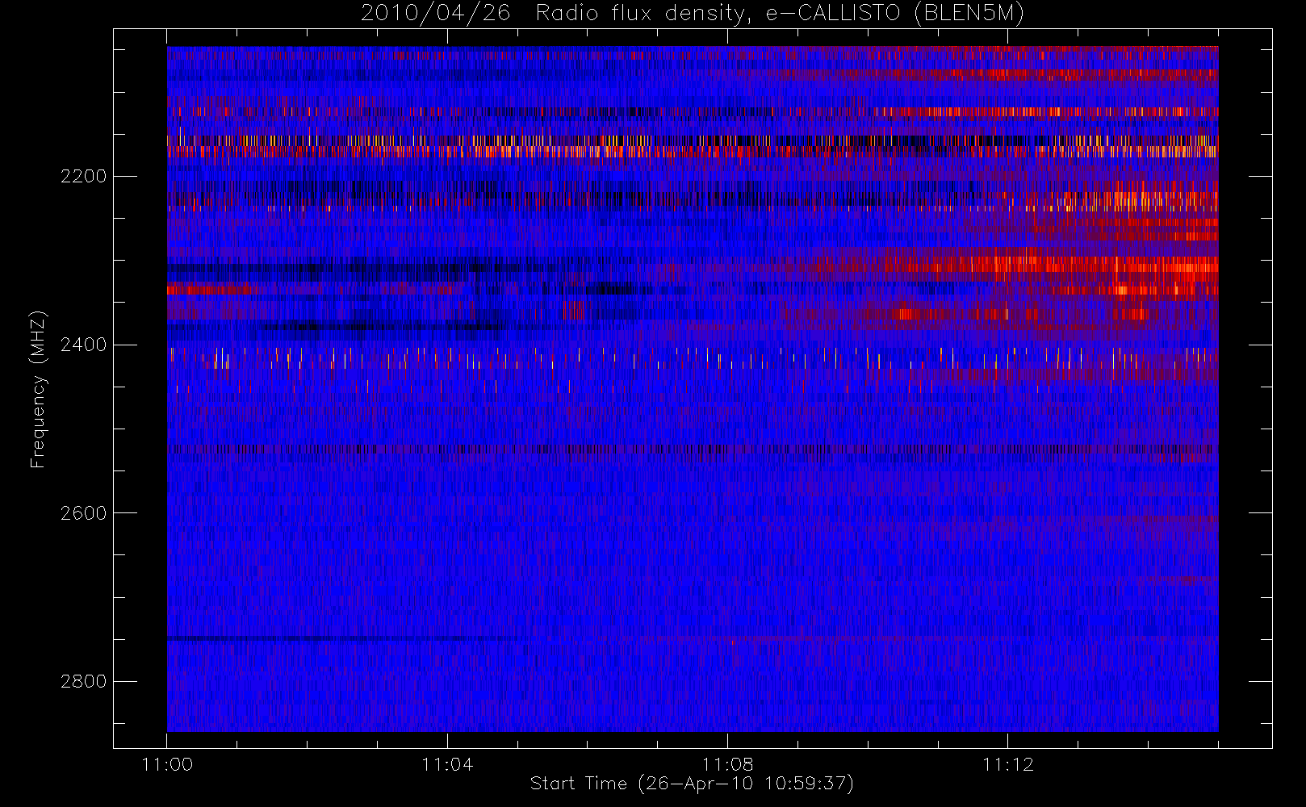
Task: Select the date '2010/04/26' in the title
Action: [435, 13]
